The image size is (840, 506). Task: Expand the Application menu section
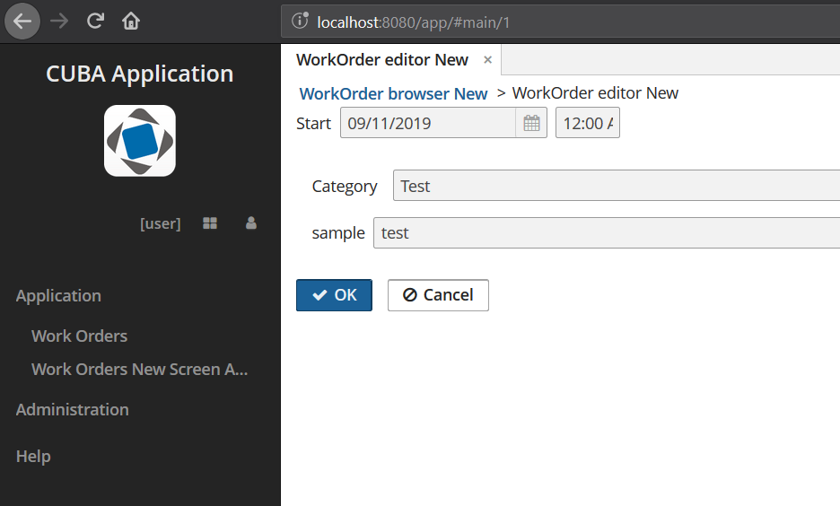(58, 295)
